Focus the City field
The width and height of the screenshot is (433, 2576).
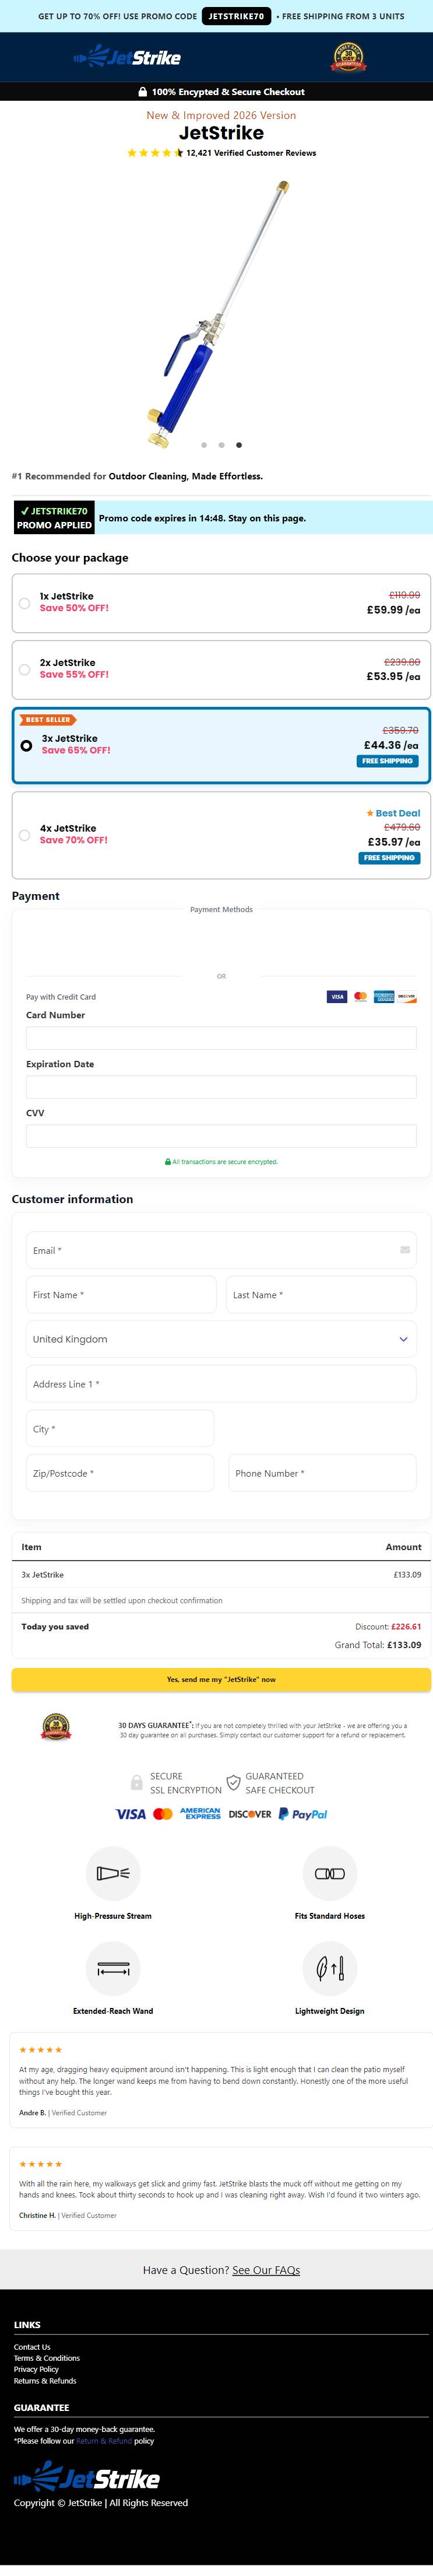click(x=120, y=1429)
